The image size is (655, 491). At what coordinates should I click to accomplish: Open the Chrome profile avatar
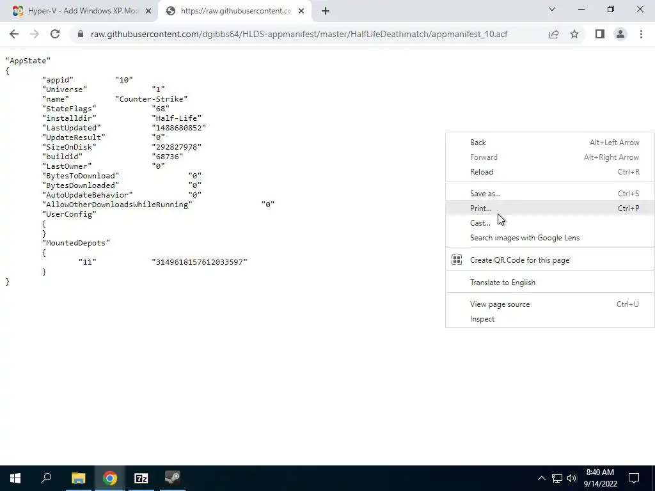coord(620,35)
